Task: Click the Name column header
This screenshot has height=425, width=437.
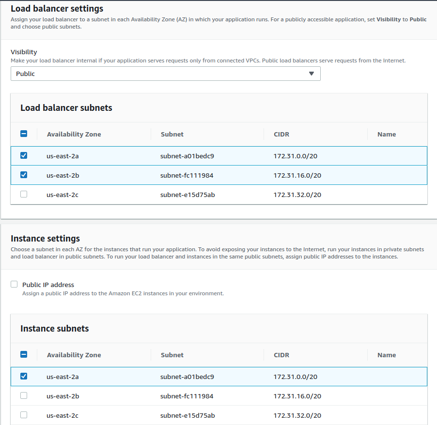Action: (x=386, y=134)
